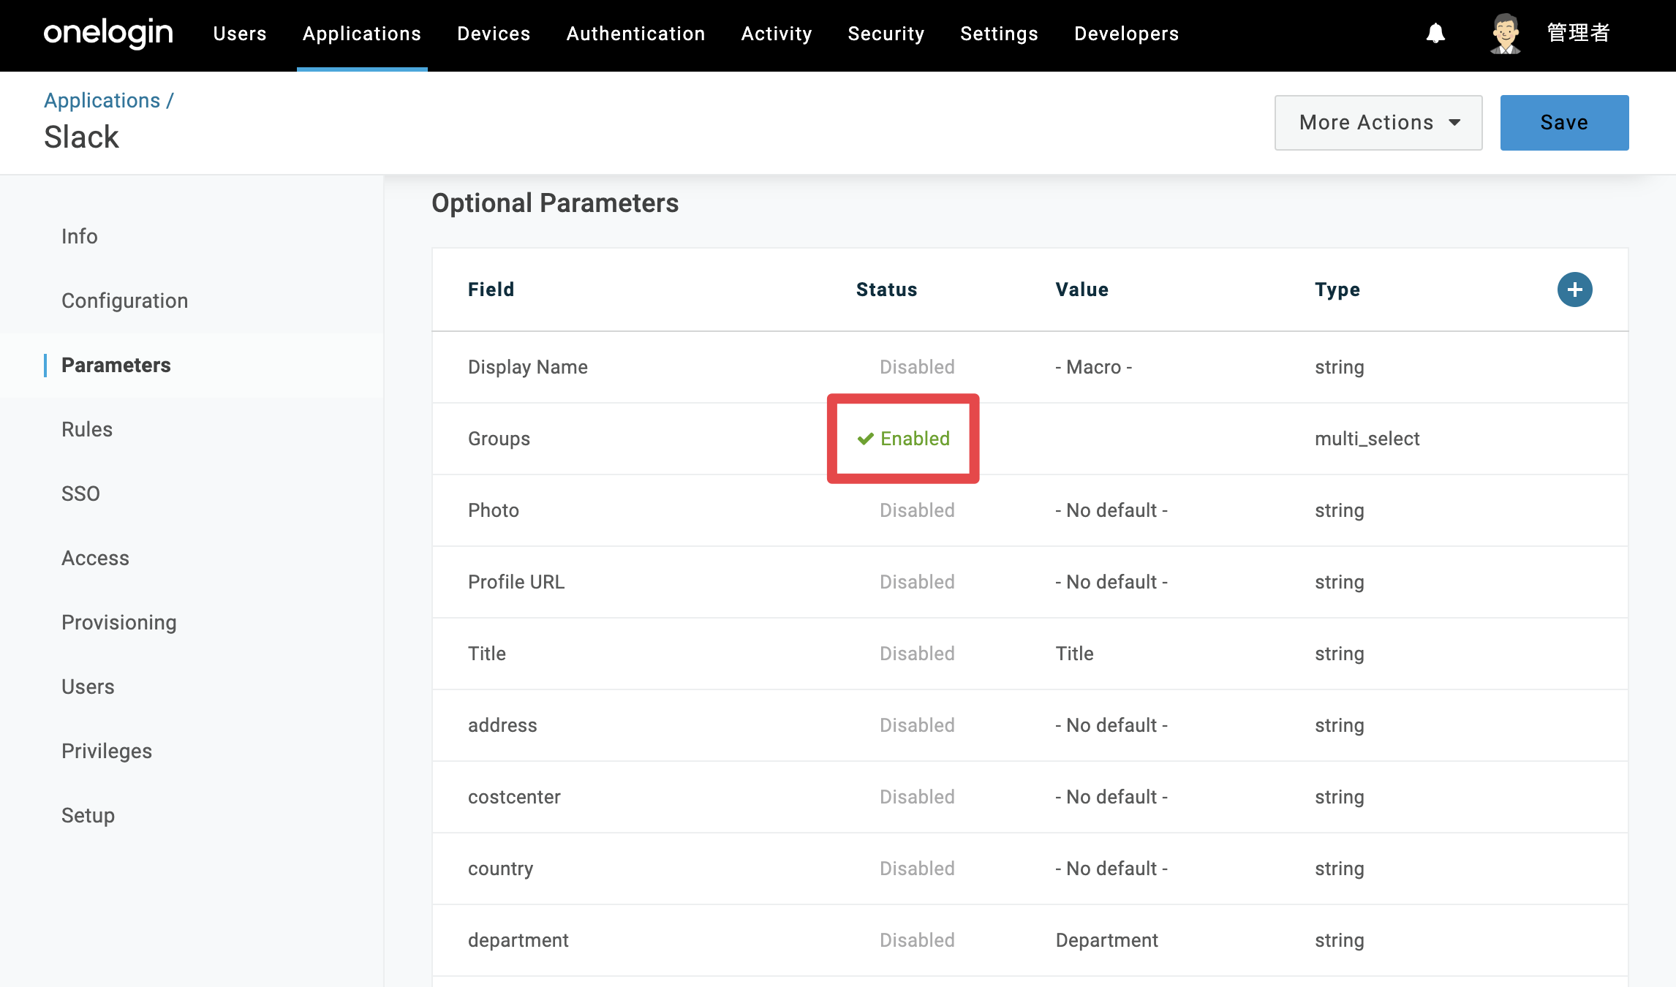The width and height of the screenshot is (1676, 987).
Task: Click the 管理者 username label
Action: (x=1578, y=34)
